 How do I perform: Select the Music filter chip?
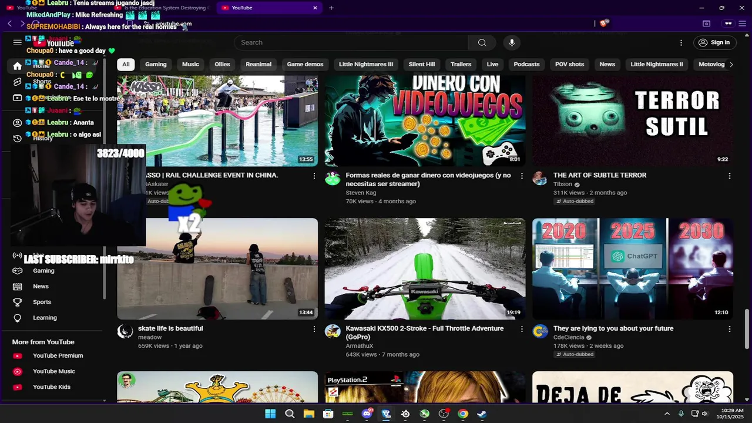click(190, 64)
